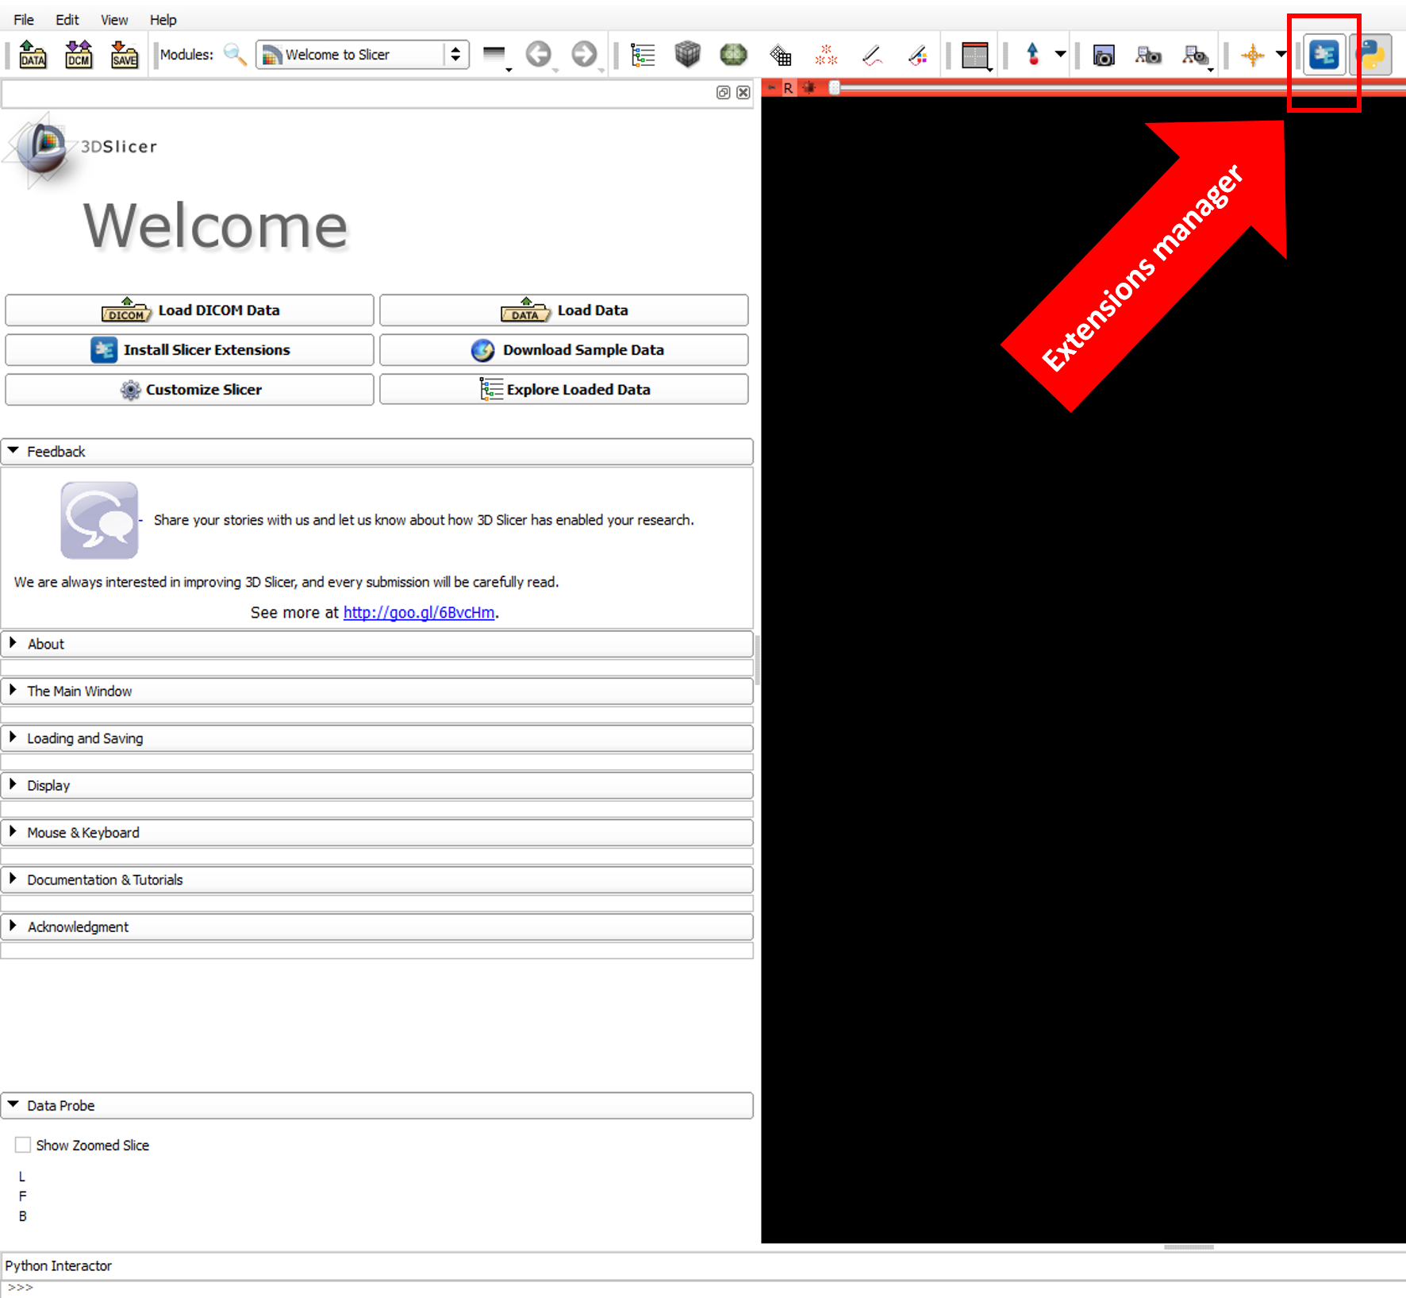This screenshot has width=1406, height=1298.
Task: Click the red slice offset slider
Action: pos(1117,88)
